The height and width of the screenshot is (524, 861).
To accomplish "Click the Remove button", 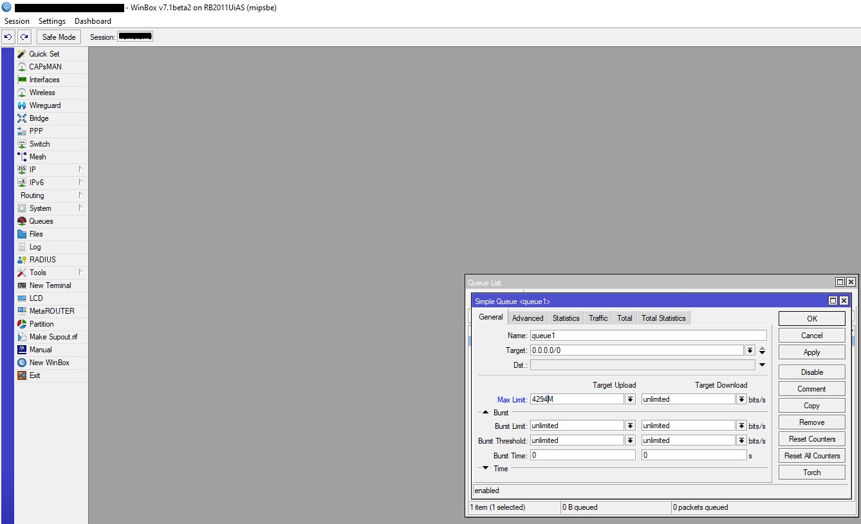I will tap(812, 422).
